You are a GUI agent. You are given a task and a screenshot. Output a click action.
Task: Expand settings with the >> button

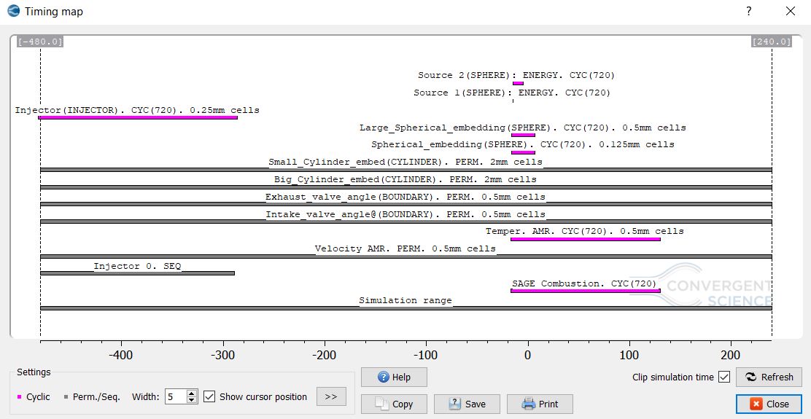click(x=331, y=397)
